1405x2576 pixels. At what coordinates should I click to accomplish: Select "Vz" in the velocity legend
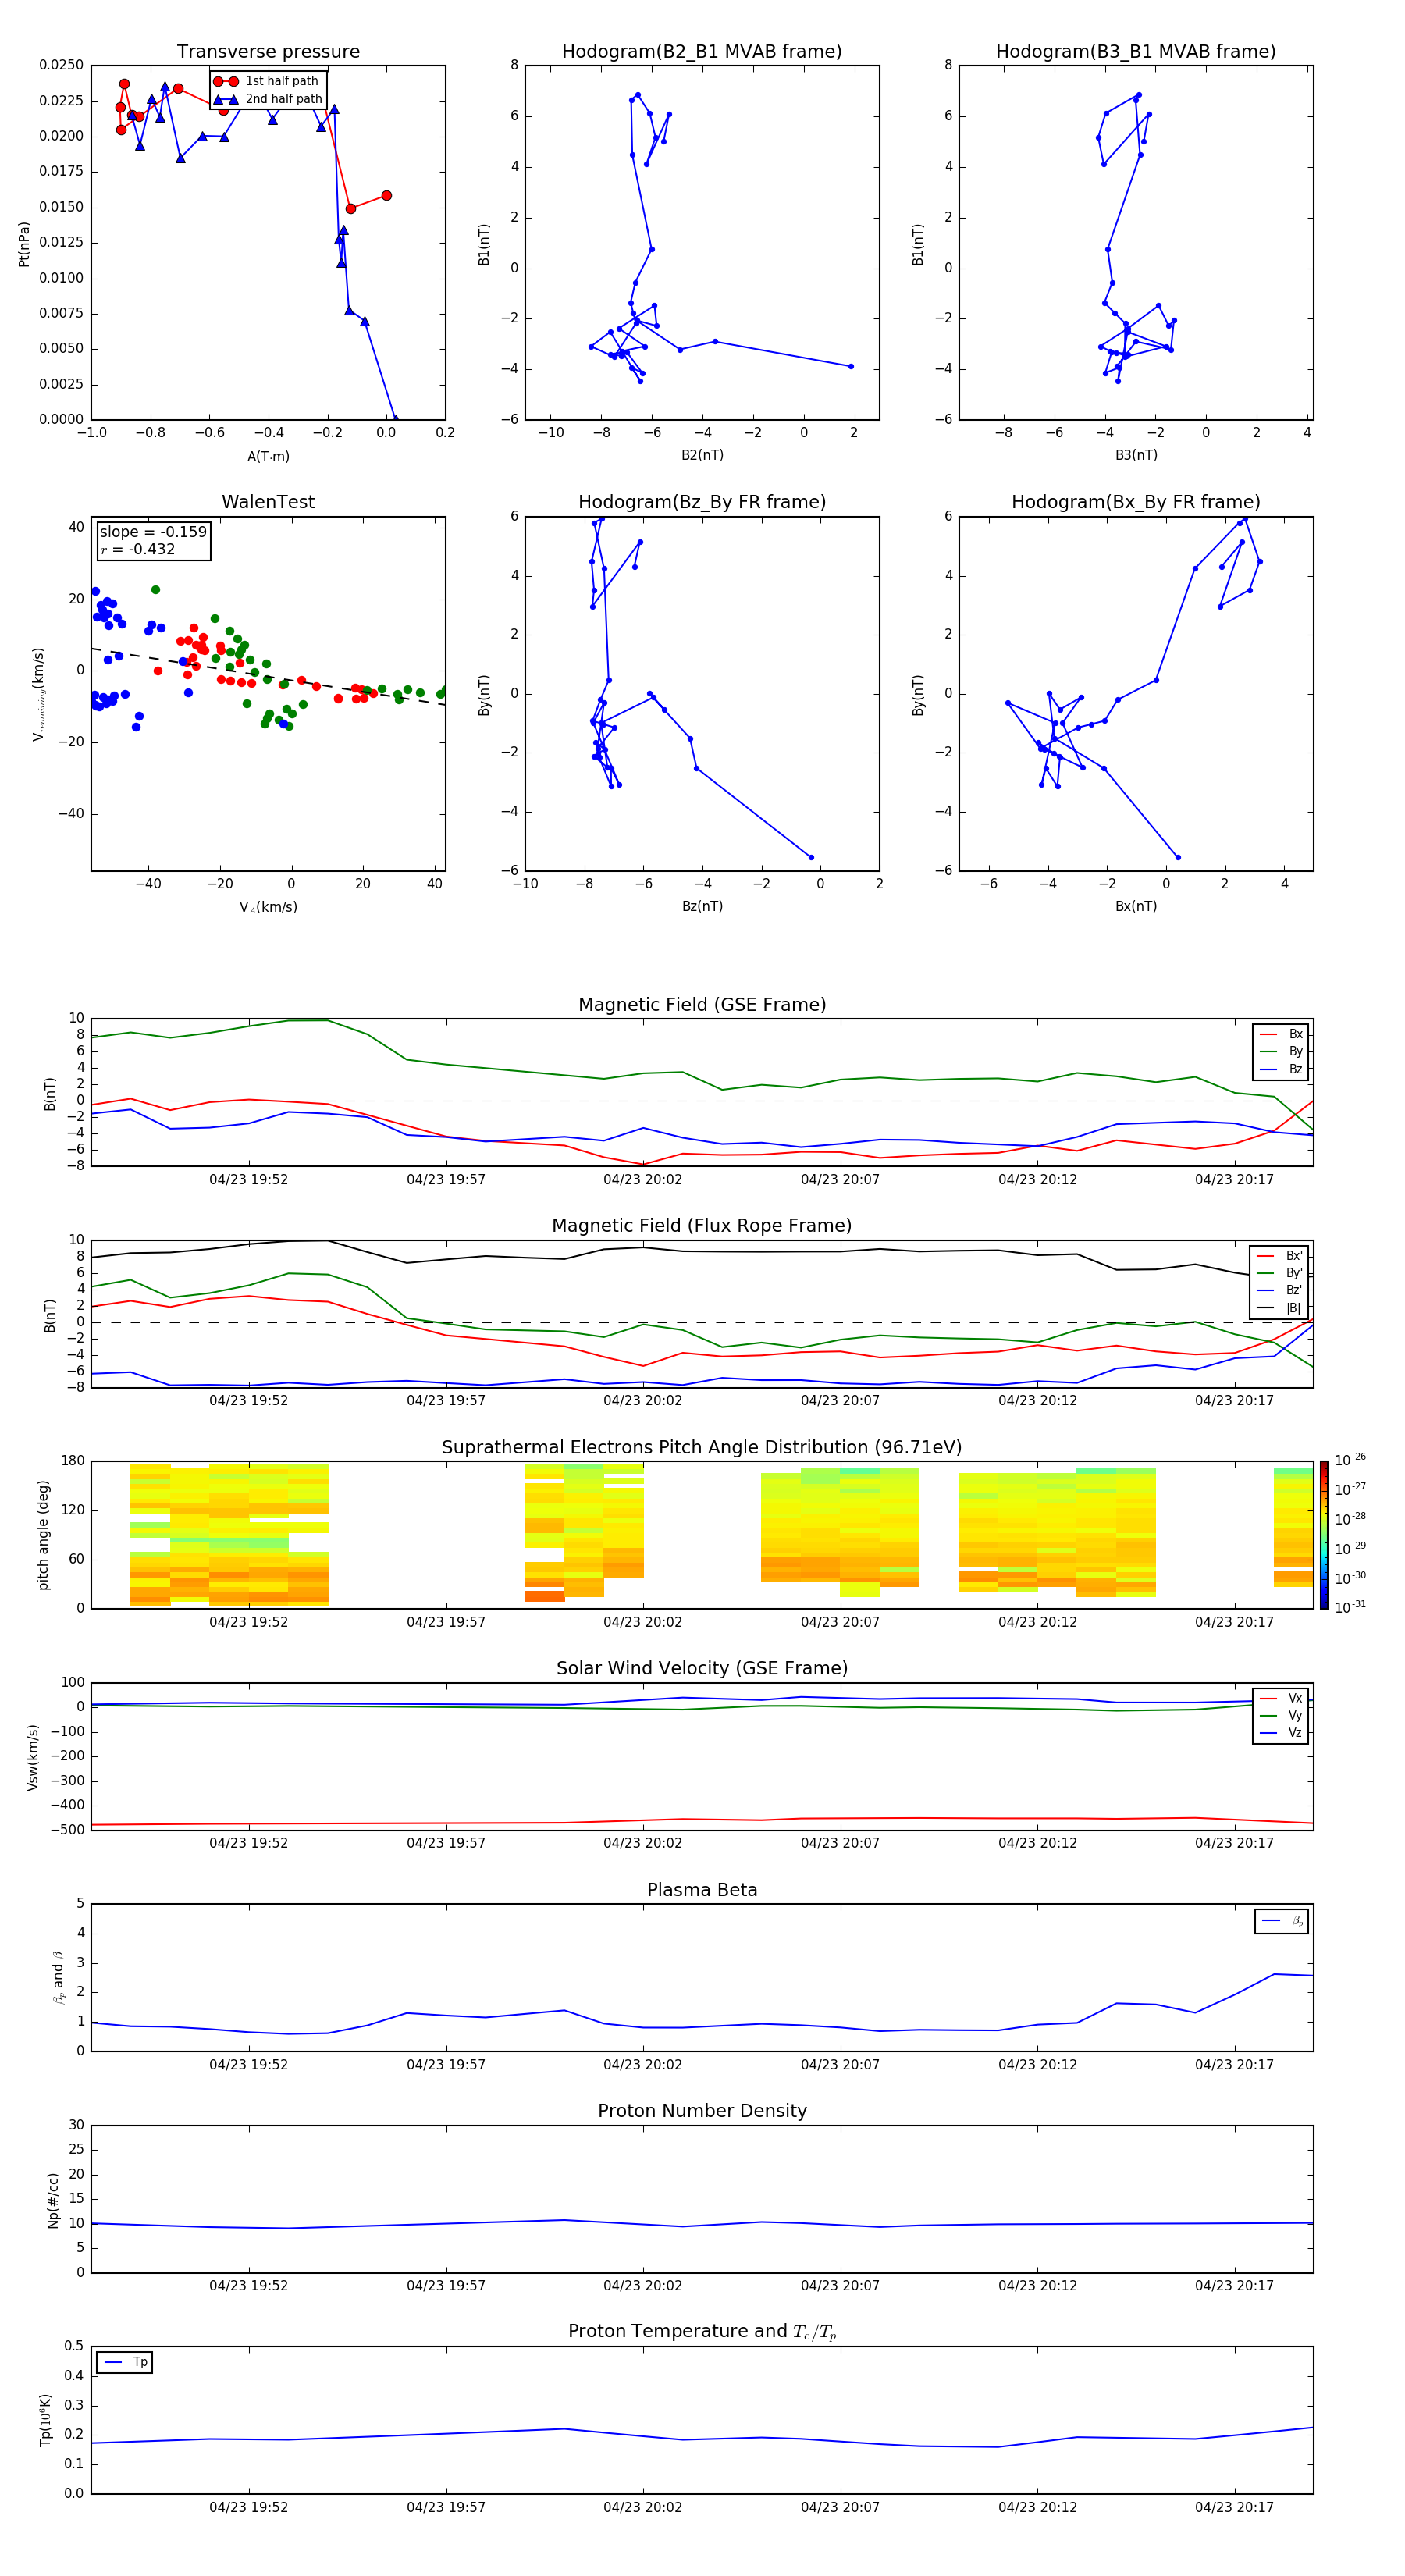[1281, 1733]
